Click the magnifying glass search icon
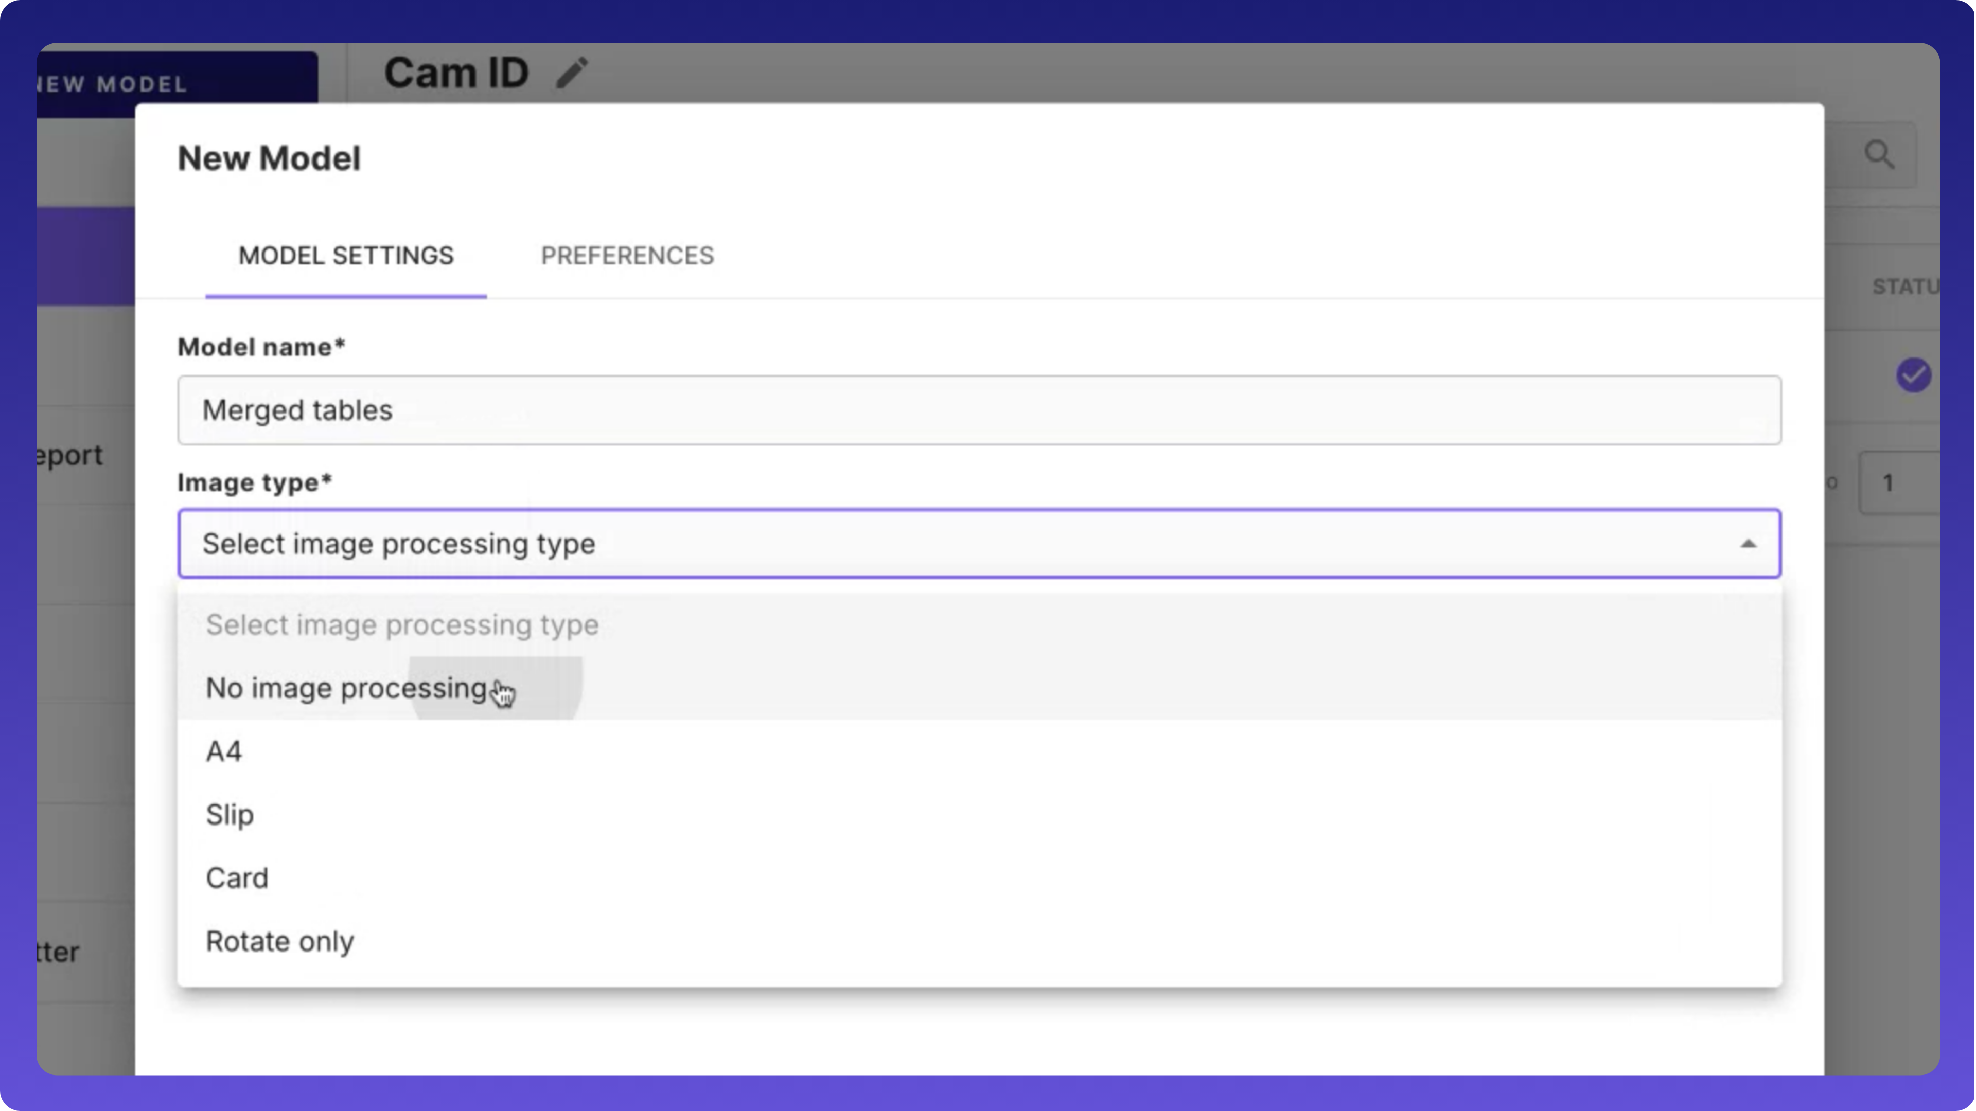1976x1111 pixels. click(x=1879, y=155)
